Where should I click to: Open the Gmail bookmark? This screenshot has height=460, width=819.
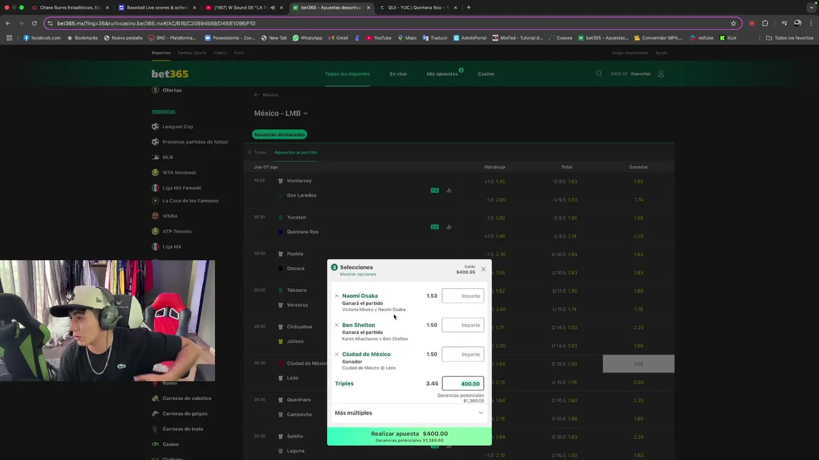(338, 38)
